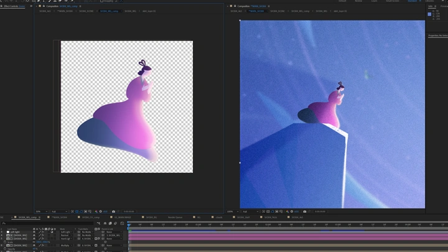448x252 pixels.
Task: Click the left viewer current timecode
Action: 128,212
